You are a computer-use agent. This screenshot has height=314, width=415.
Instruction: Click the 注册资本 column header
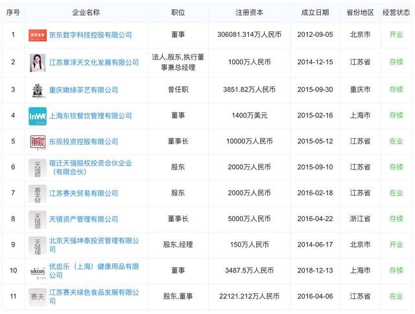250,12
